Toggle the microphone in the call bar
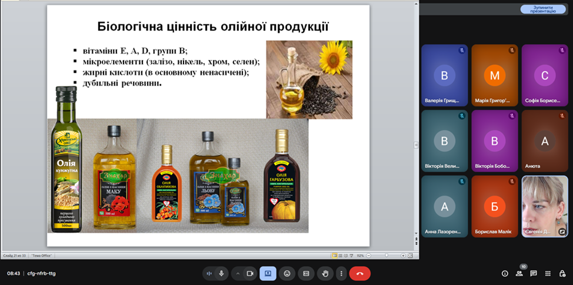This screenshot has height=285, width=573. point(221,273)
